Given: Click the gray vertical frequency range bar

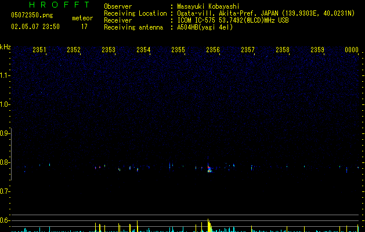Looking at the screenshot, I should [11, 154].
